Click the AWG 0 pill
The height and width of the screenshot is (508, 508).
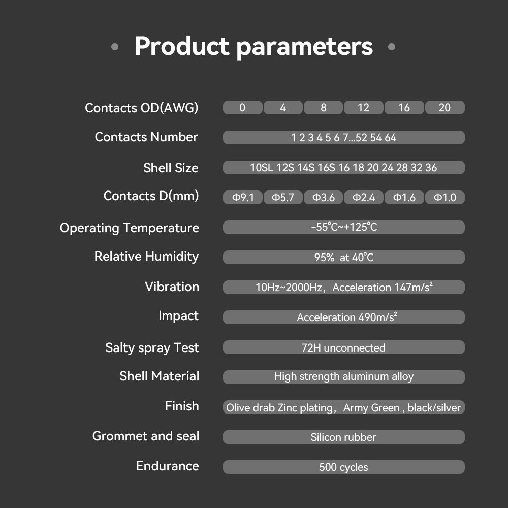[x=242, y=108]
